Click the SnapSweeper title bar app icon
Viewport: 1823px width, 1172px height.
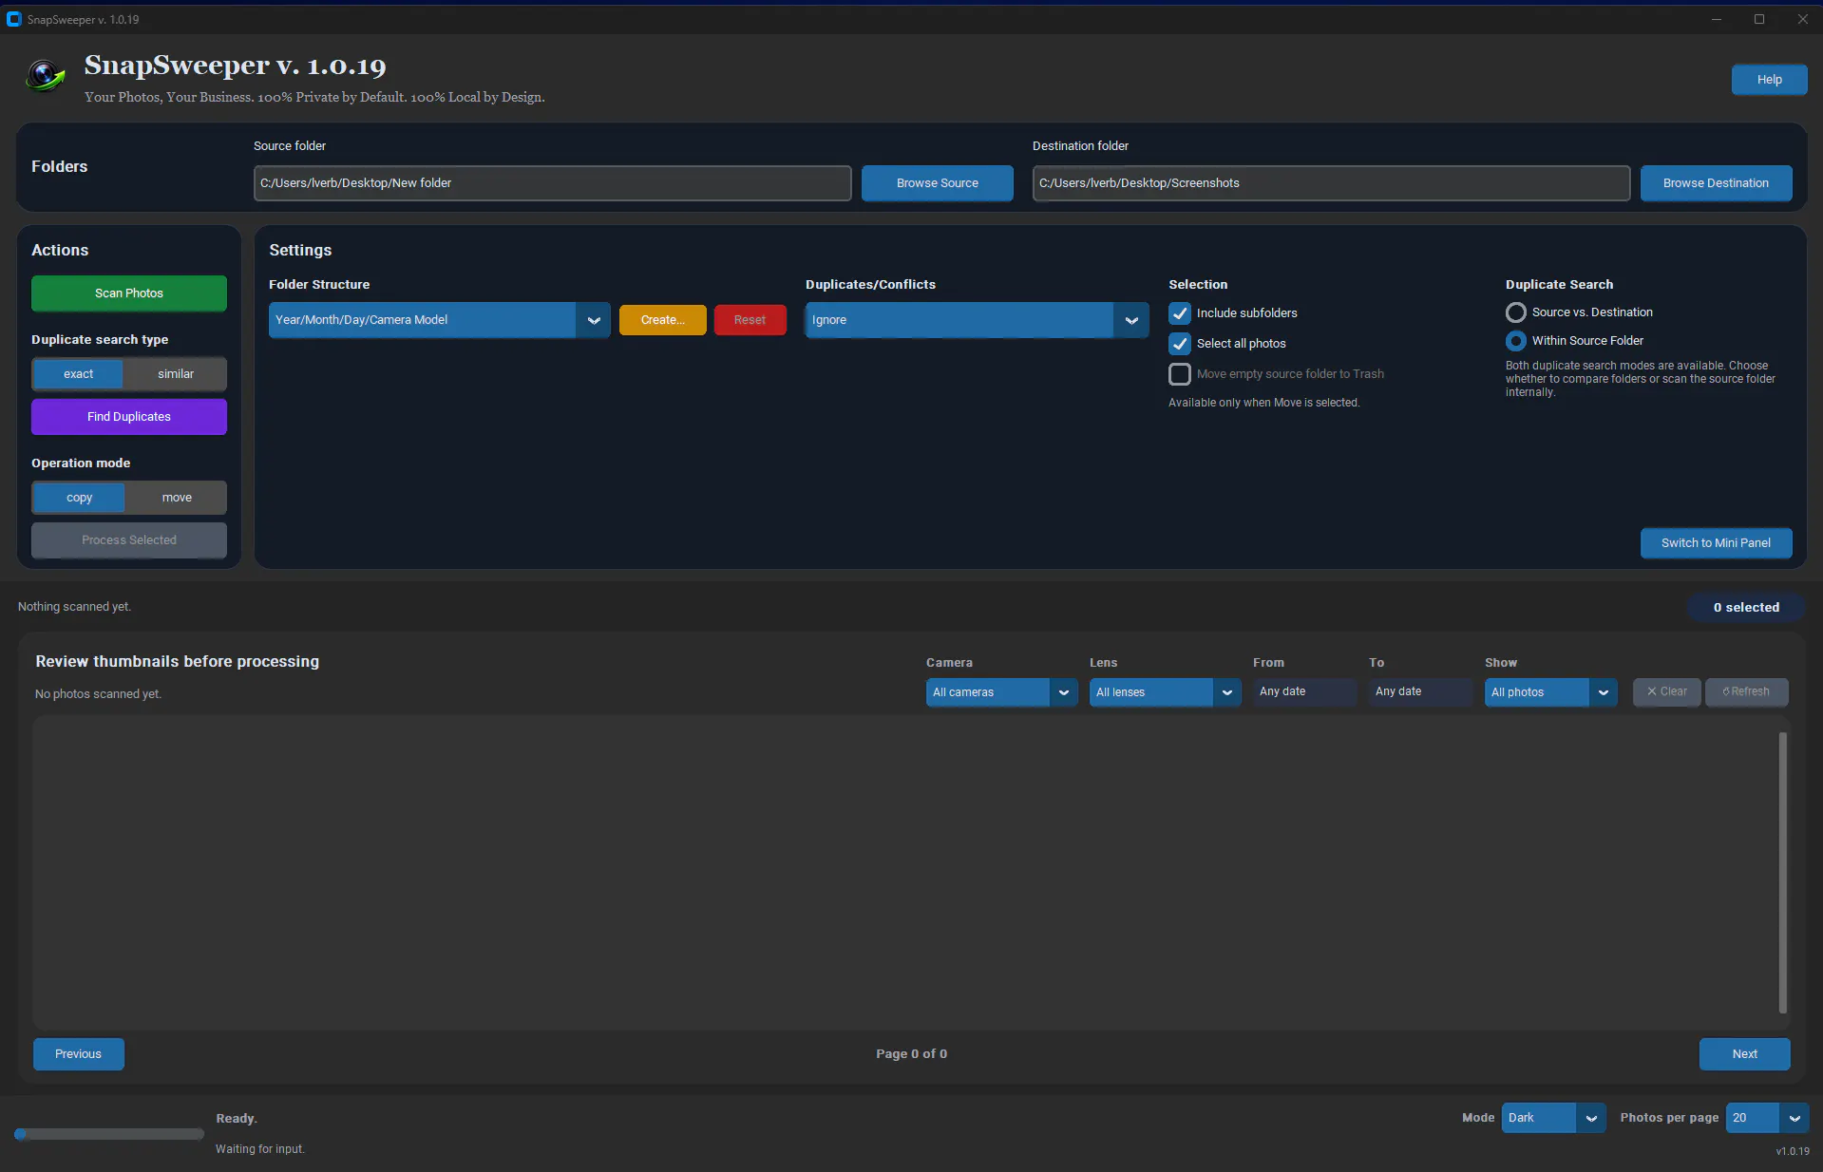13,19
